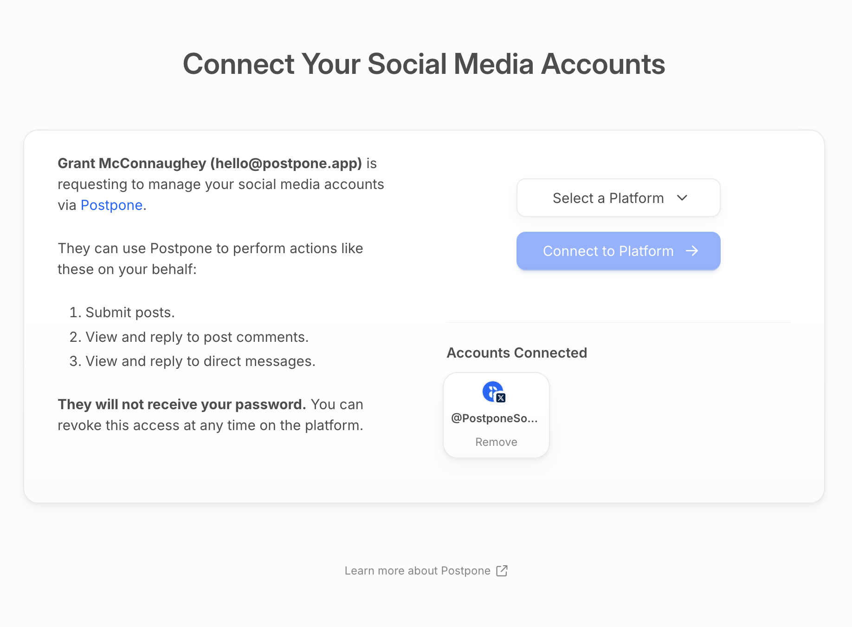Click Grant McConnaughey's email address text
Image resolution: width=852 pixels, height=627 pixels.
pyautogui.click(x=286, y=163)
